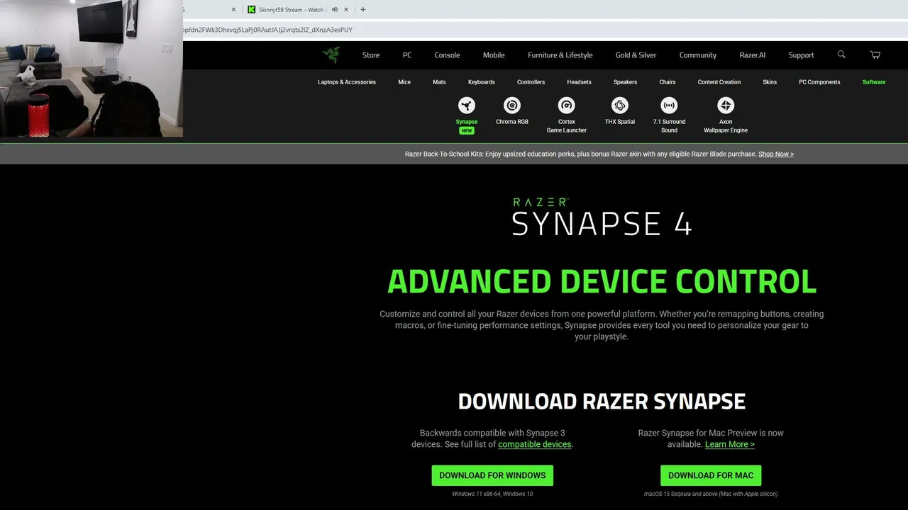
Task: Go to the PC Components category
Action: [x=819, y=82]
